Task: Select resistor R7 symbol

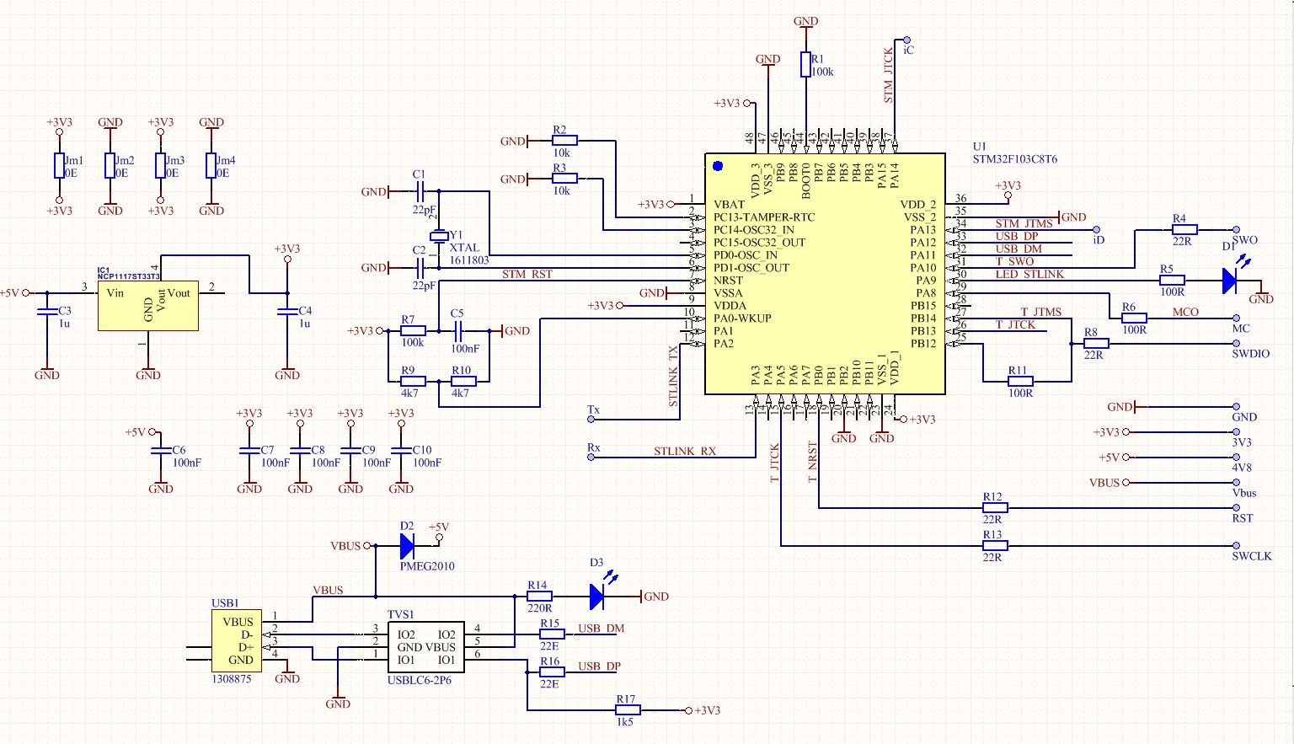Action: pyautogui.click(x=413, y=330)
